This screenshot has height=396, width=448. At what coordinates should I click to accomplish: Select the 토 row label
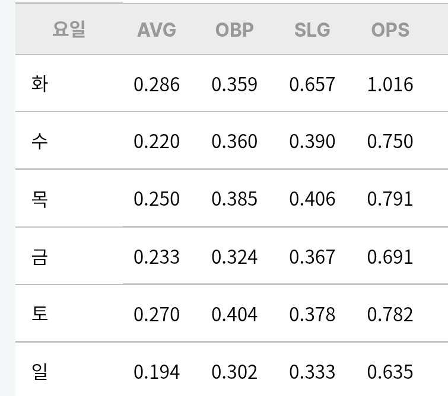(x=40, y=314)
